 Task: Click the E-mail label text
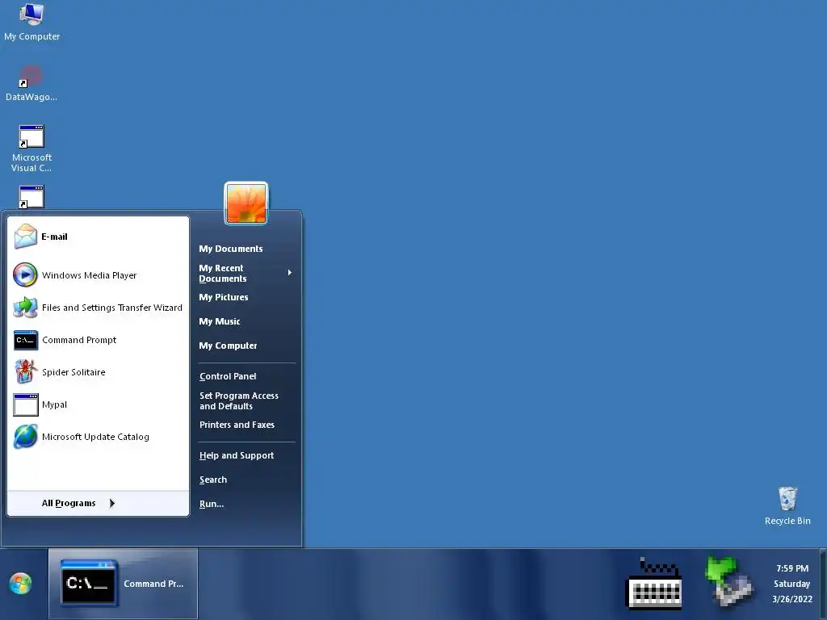(x=54, y=237)
